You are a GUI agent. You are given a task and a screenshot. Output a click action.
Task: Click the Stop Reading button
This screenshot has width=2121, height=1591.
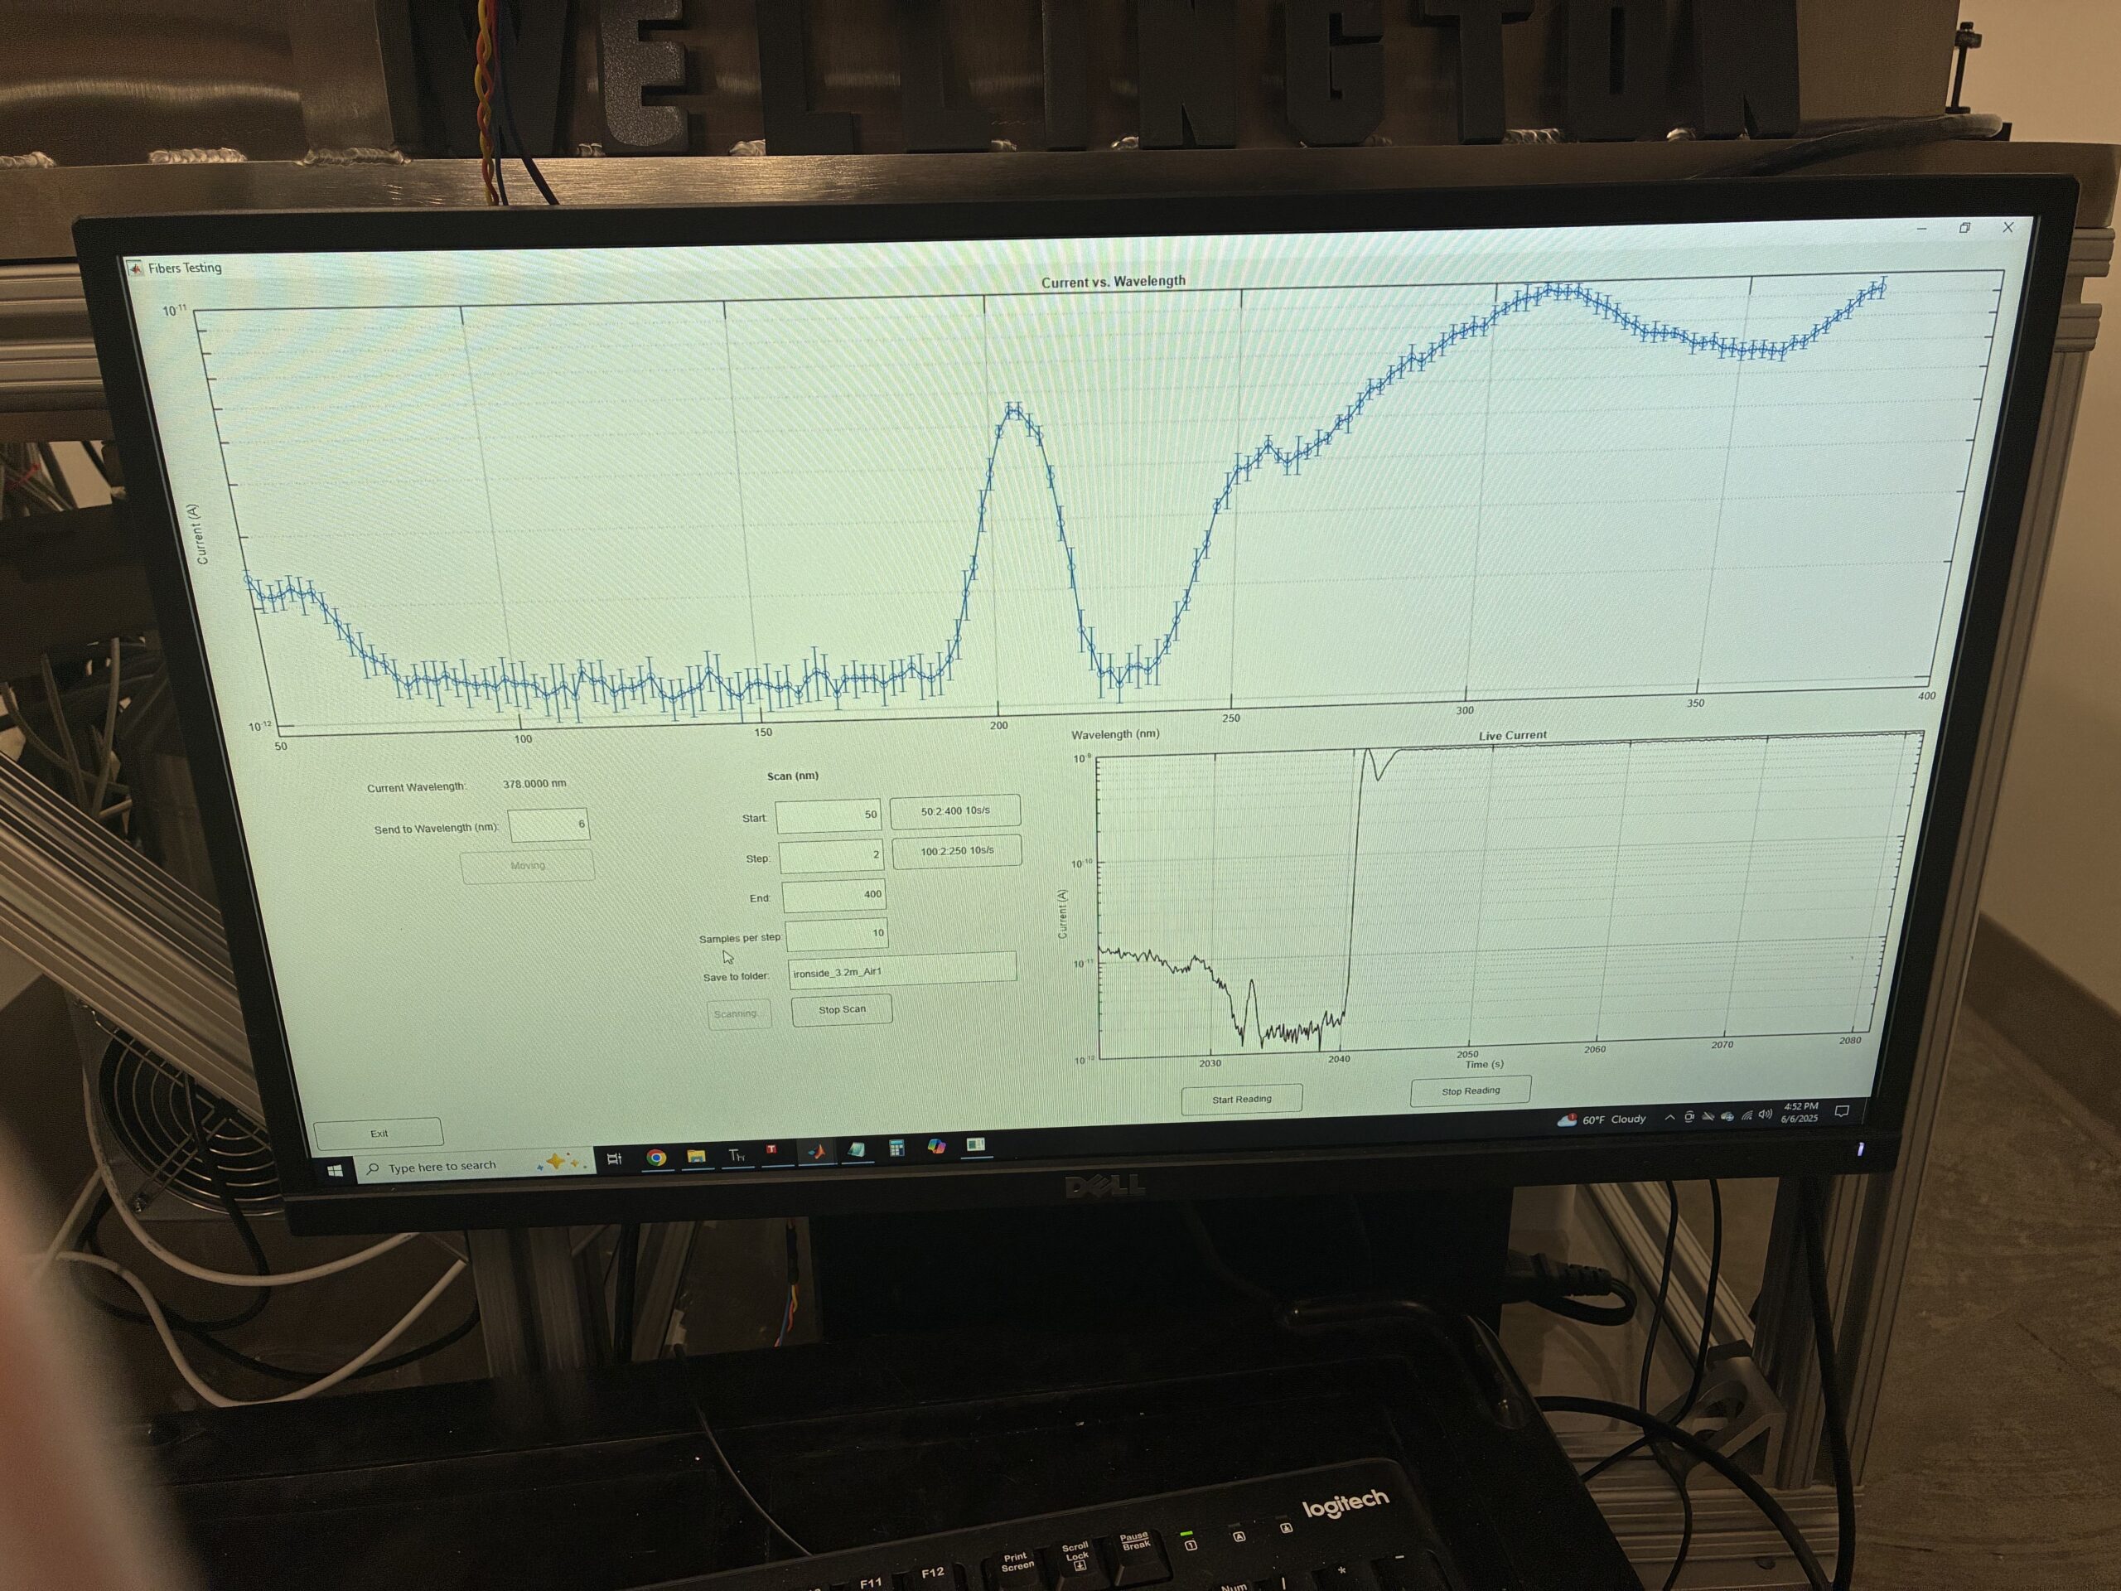[x=1470, y=1090]
